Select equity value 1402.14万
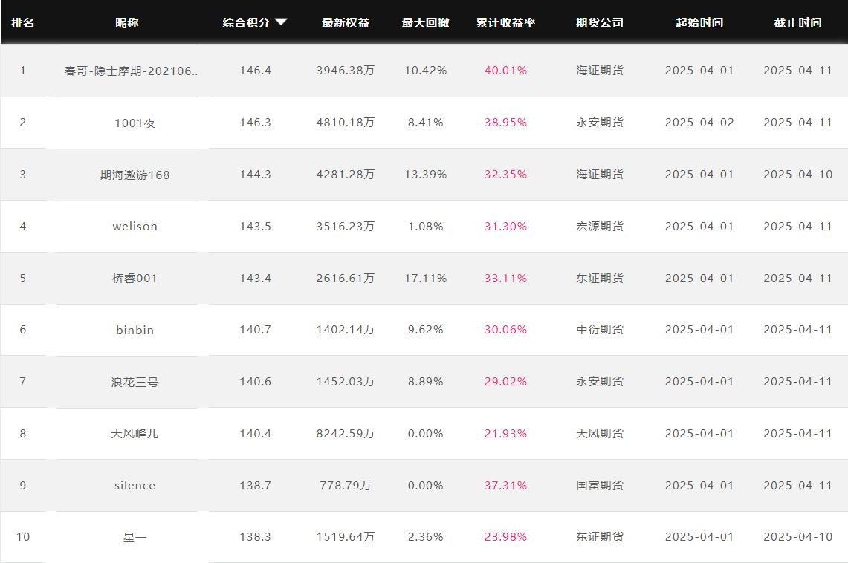 (346, 330)
